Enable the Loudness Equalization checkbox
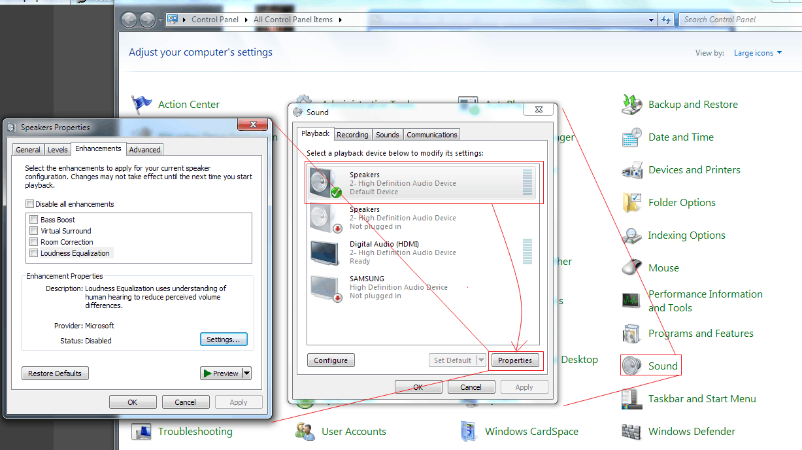The width and height of the screenshot is (802, 450). (34, 253)
